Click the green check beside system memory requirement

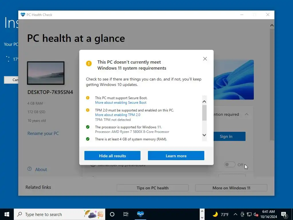tap(88, 139)
